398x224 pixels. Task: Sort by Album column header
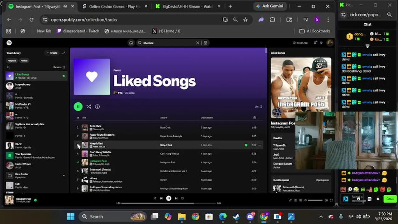[x=163, y=118]
